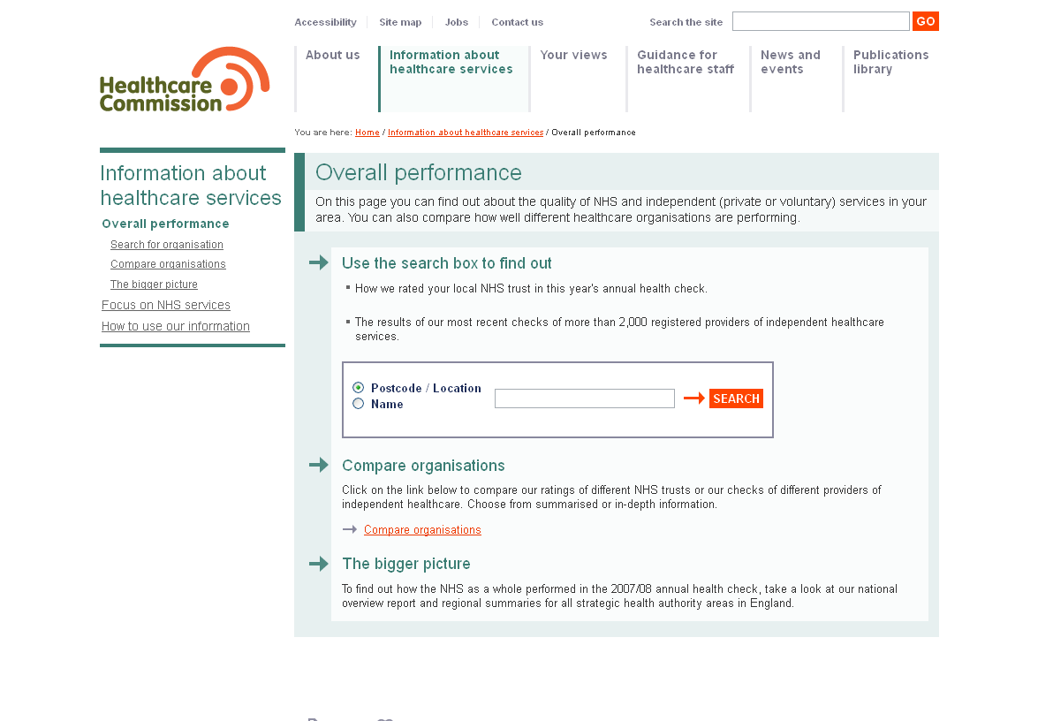This screenshot has width=1038, height=721.
Task: Open 'Focus on NHS services' in sidebar
Action: pyautogui.click(x=166, y=305)
